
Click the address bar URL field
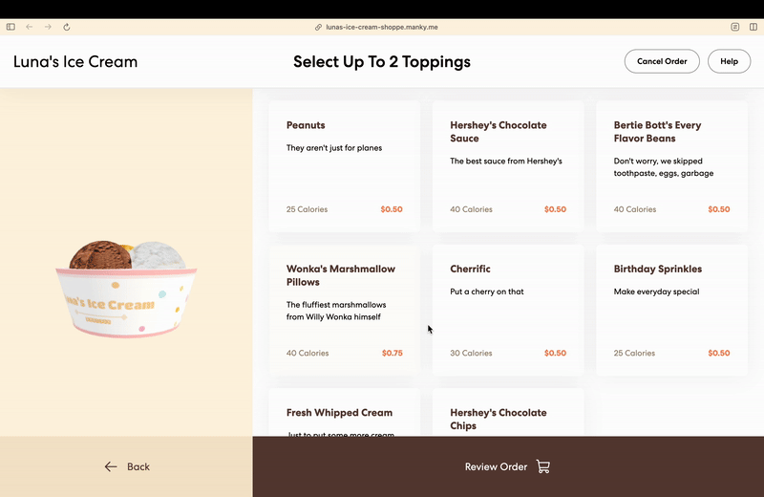coord(381,28)
